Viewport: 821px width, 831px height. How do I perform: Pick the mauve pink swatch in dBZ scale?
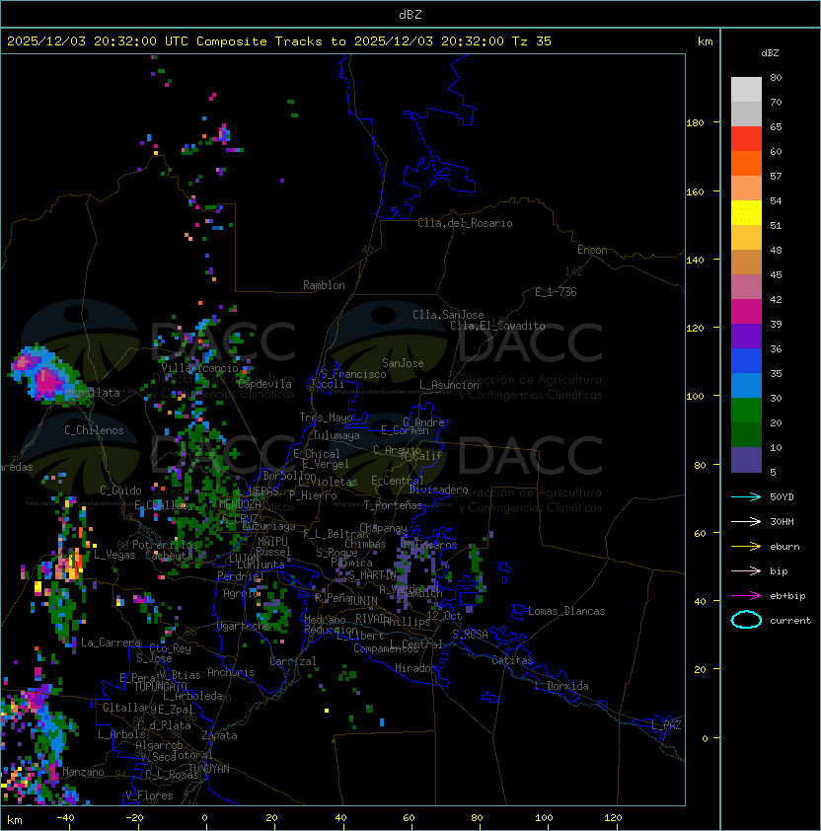(x=746, y=287)
